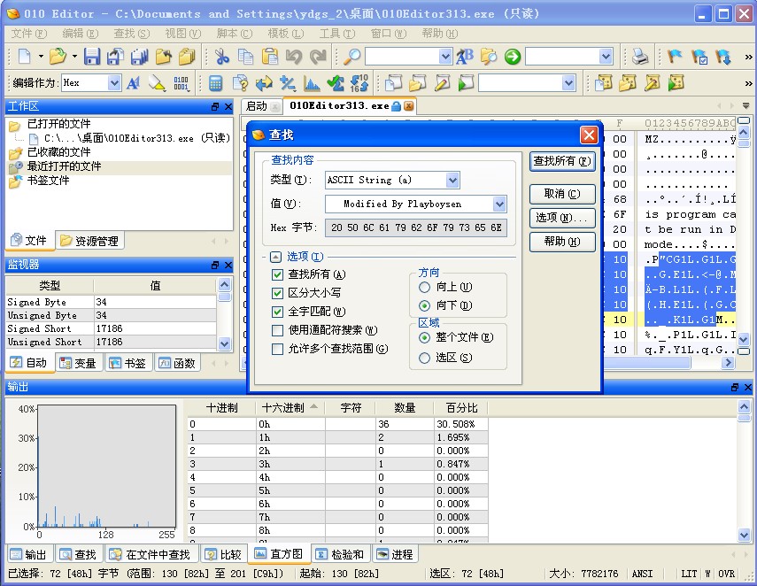This screenshot has width=757, height=586.
Task: Click the Paste clipboard icon
Action: coord(269,57)
